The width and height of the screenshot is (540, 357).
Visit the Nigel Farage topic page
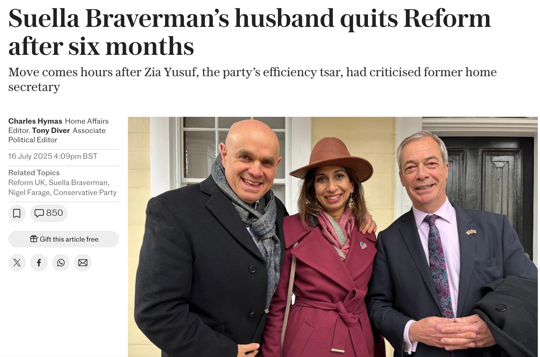point(29,192)
